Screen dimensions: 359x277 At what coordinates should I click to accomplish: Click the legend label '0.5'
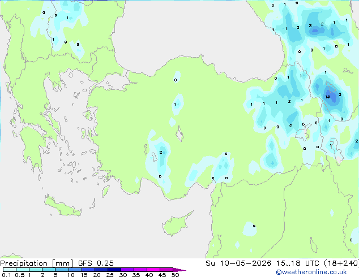coord(19,275)
